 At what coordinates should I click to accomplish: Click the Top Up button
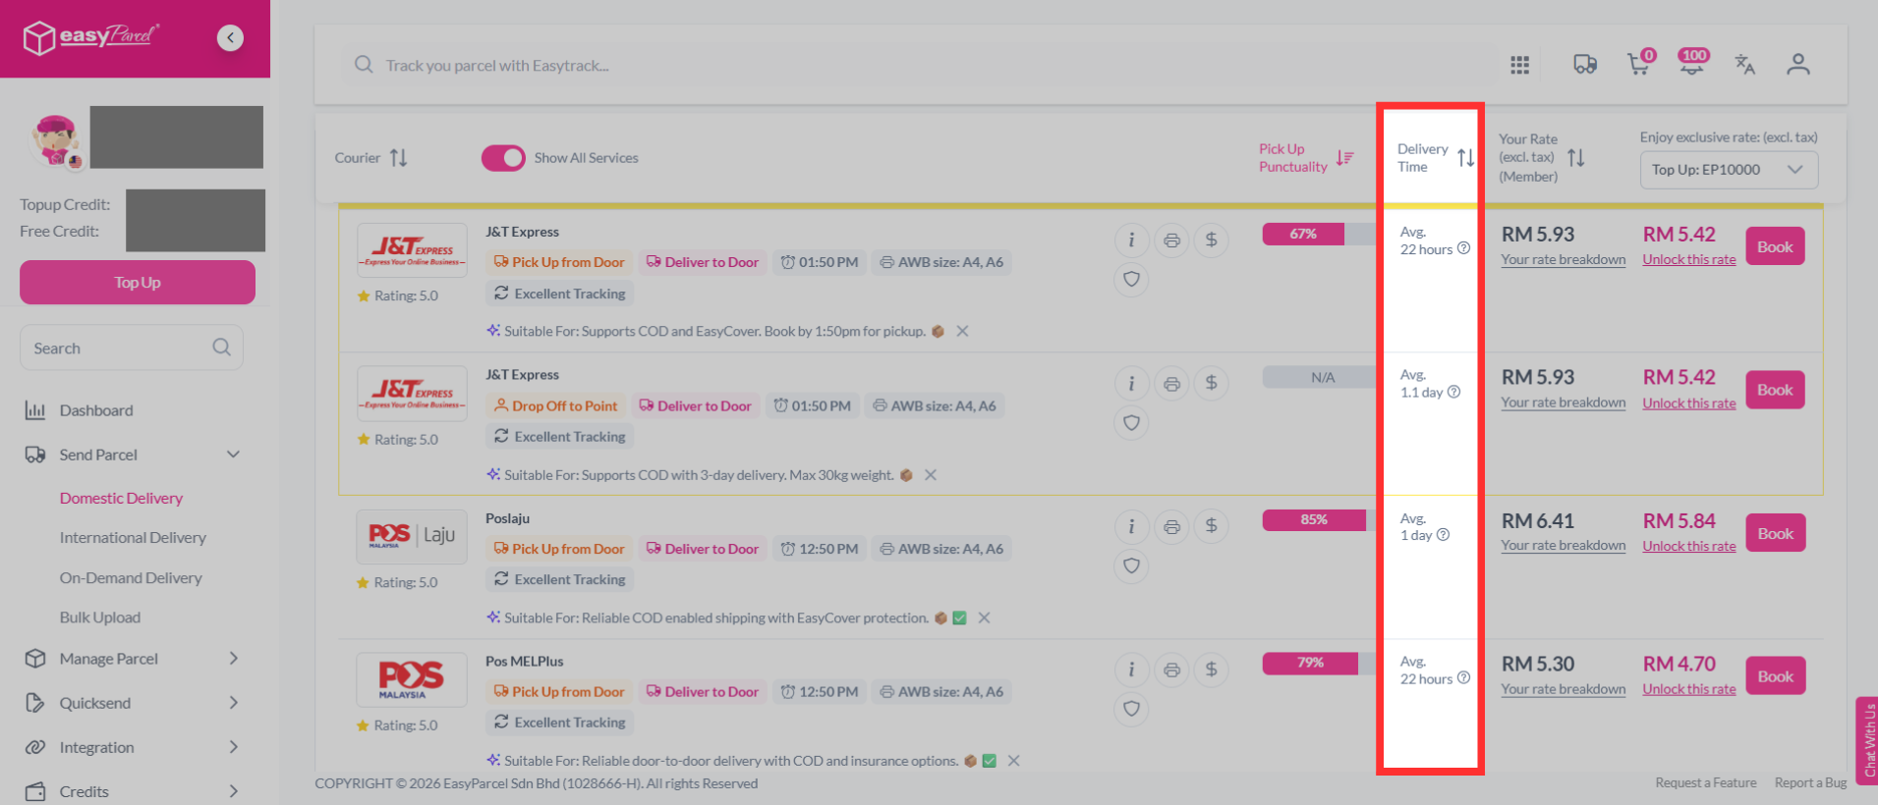(138, 283)
